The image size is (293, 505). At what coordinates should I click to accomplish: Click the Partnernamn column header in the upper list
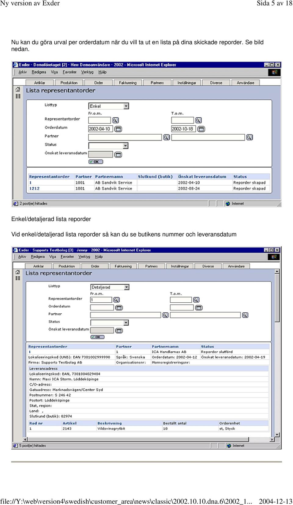tap(109, 177)
